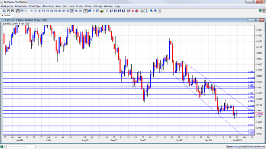Open the Zoom menu
The image size is (266, 149).
(x=88, y=6)
